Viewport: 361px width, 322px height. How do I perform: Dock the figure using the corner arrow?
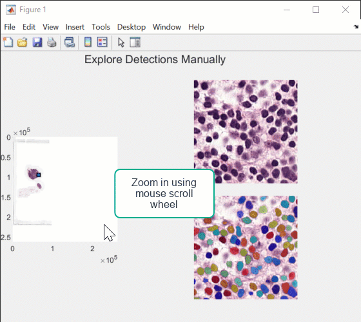[x=356, y=26]
